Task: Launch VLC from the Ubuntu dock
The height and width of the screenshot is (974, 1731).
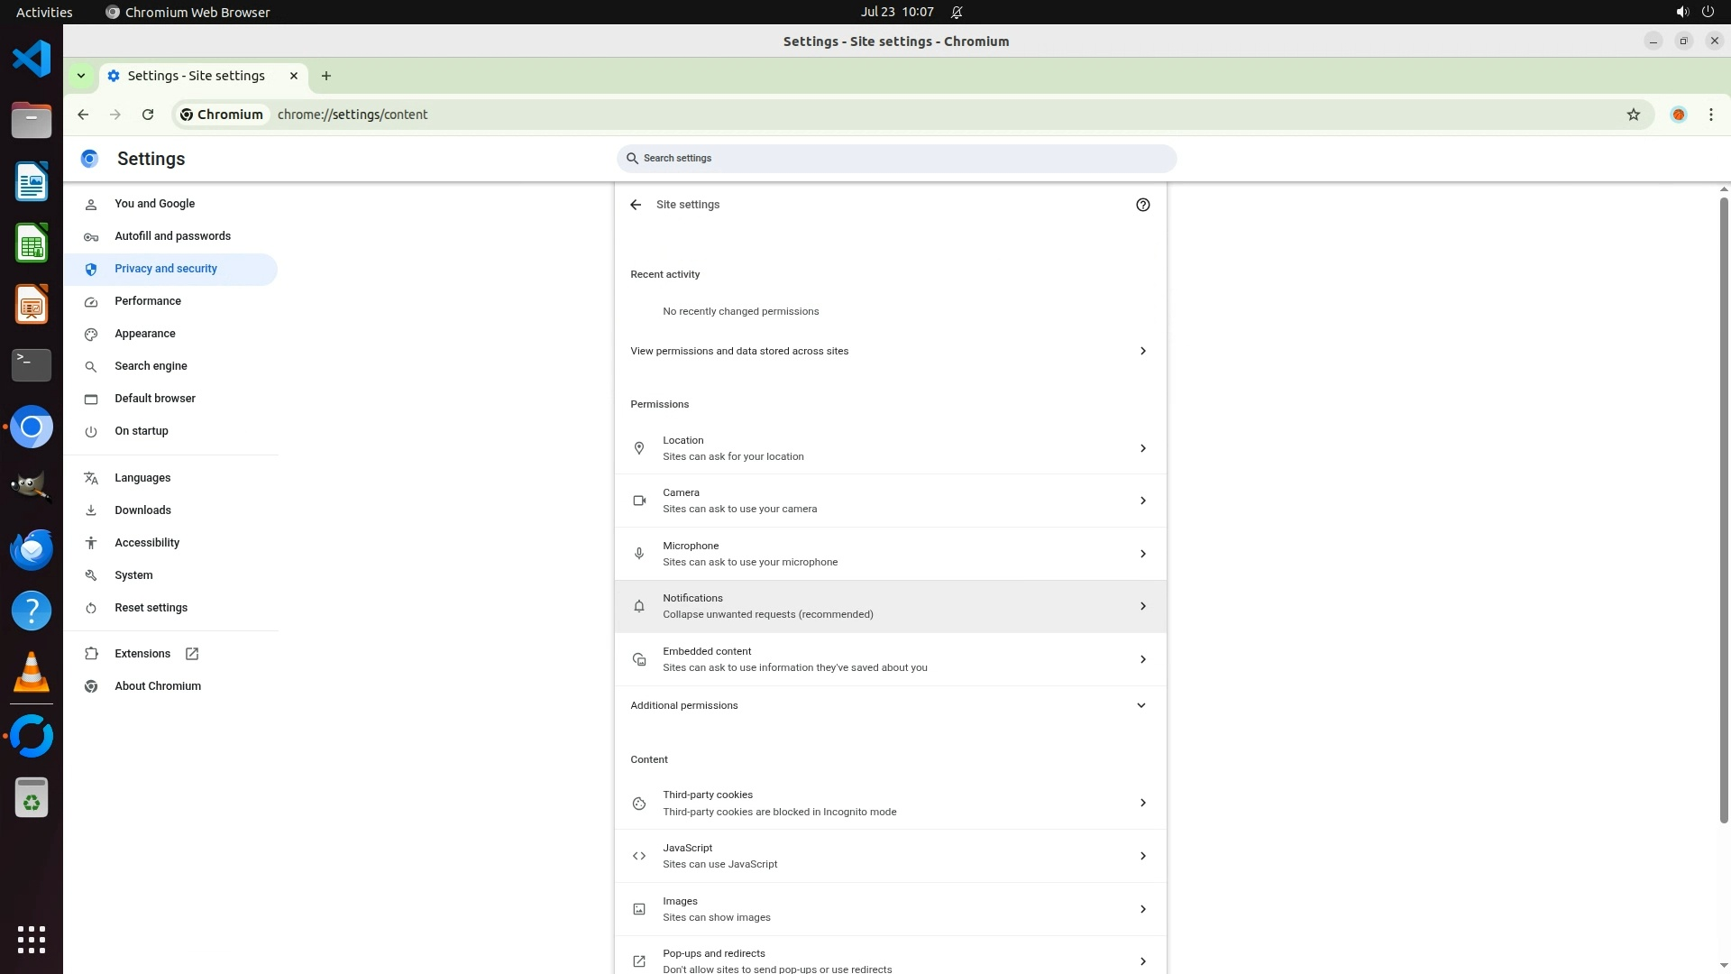Action: [31, 673]
